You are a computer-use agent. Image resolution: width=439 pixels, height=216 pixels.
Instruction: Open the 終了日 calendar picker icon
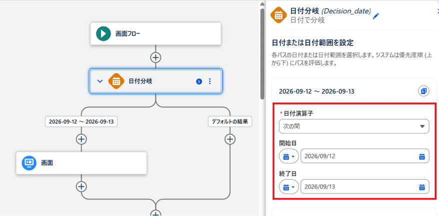point(422,187)
